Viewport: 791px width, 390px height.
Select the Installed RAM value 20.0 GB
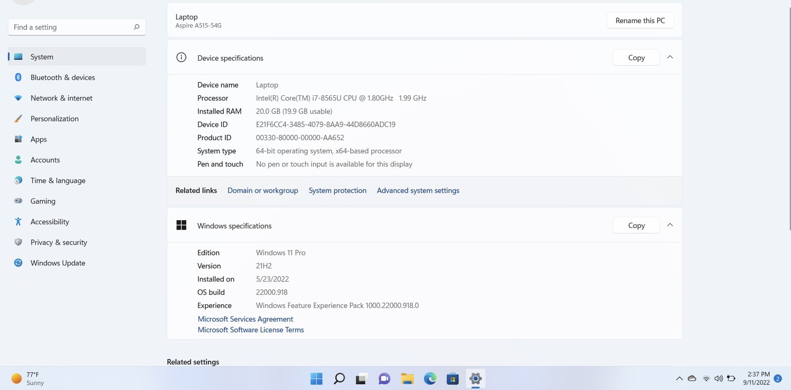pyautogui.click(x=294, y=112)
